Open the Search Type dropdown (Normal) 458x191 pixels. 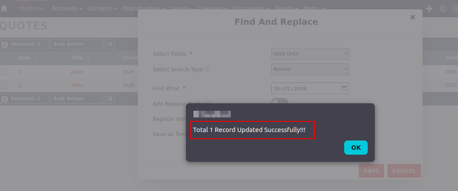(310, 69)
